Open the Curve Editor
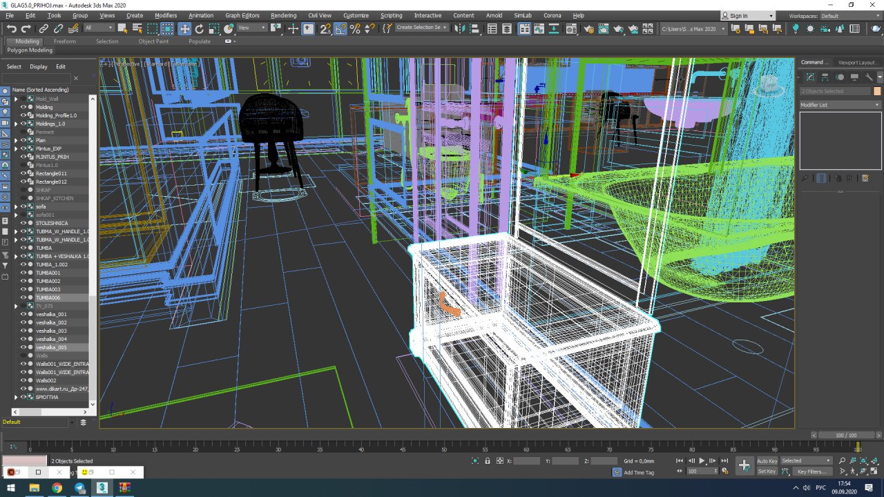 coord(540,28)
